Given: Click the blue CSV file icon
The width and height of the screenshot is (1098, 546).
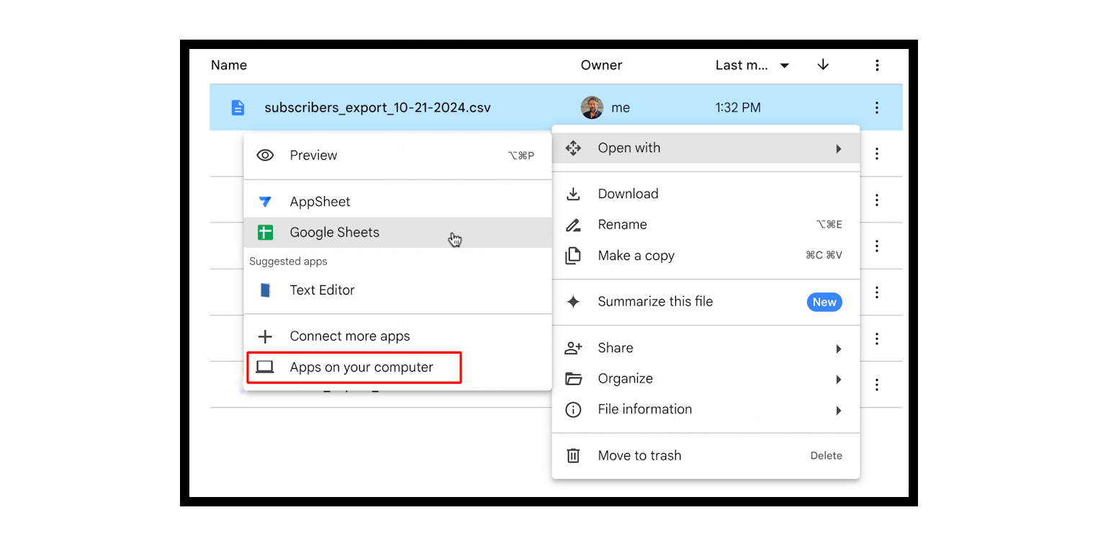Looking at the screenshot, I should pyautogui.click(x=238, y=107).
